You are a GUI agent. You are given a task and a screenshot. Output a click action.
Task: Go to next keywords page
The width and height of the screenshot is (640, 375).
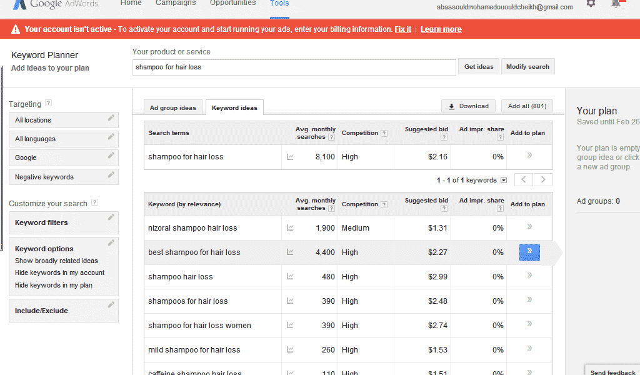543,179
